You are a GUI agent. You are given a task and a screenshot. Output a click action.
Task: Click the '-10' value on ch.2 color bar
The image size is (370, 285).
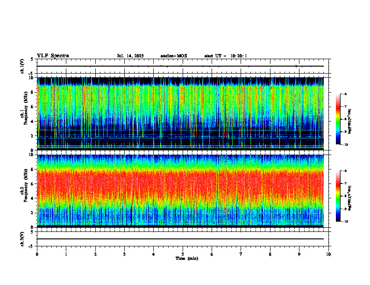(x=345, y=222)
